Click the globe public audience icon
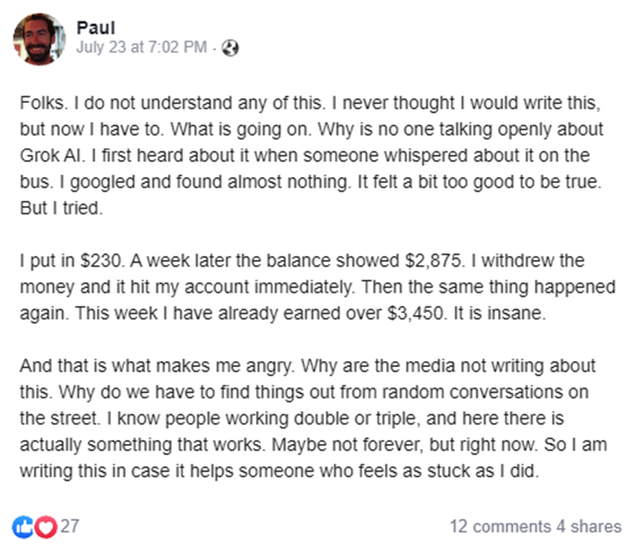Image resolution: width=638 pixels, height=556 pixels. pos(231,48)
